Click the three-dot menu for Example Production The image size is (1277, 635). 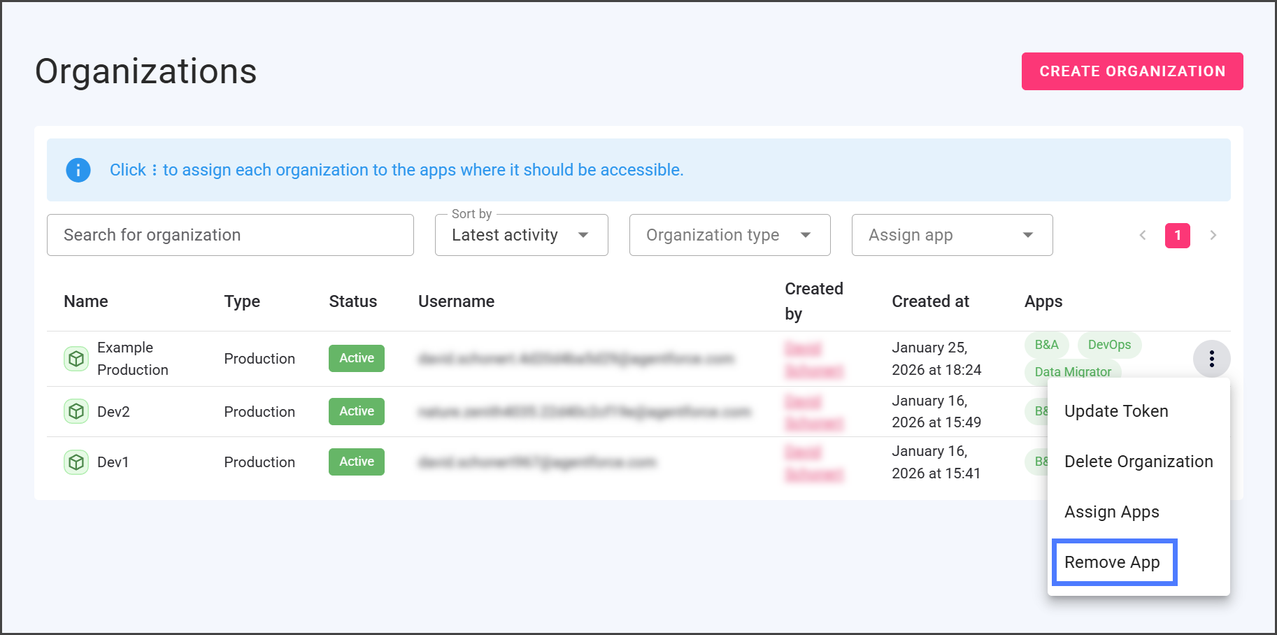click(1211, 359)
